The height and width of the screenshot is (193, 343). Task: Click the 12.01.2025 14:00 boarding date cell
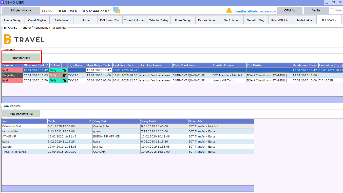(x=99, y=75)
